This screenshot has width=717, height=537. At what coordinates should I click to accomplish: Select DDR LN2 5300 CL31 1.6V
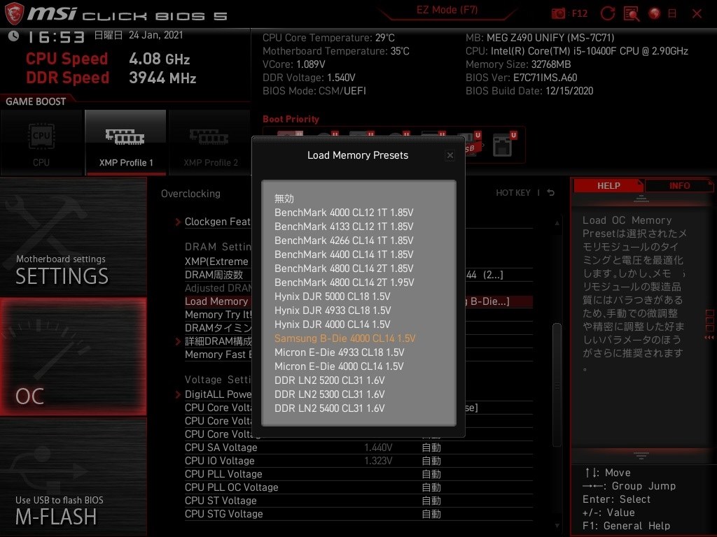pos(329,394)
